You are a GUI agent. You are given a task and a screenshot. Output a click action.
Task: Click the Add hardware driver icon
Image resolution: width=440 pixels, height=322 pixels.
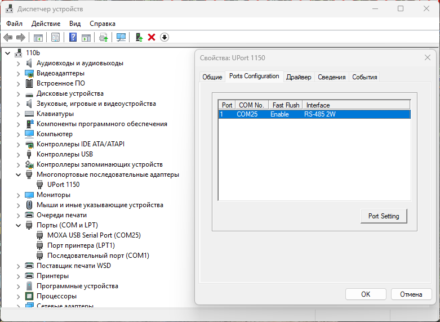click(x=139, y=37)
